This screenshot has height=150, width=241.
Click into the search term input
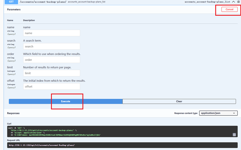pos(52,46)
